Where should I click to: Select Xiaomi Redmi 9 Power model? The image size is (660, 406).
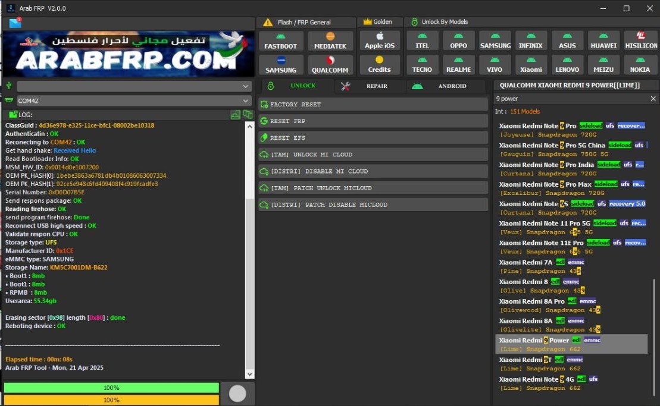571,344
